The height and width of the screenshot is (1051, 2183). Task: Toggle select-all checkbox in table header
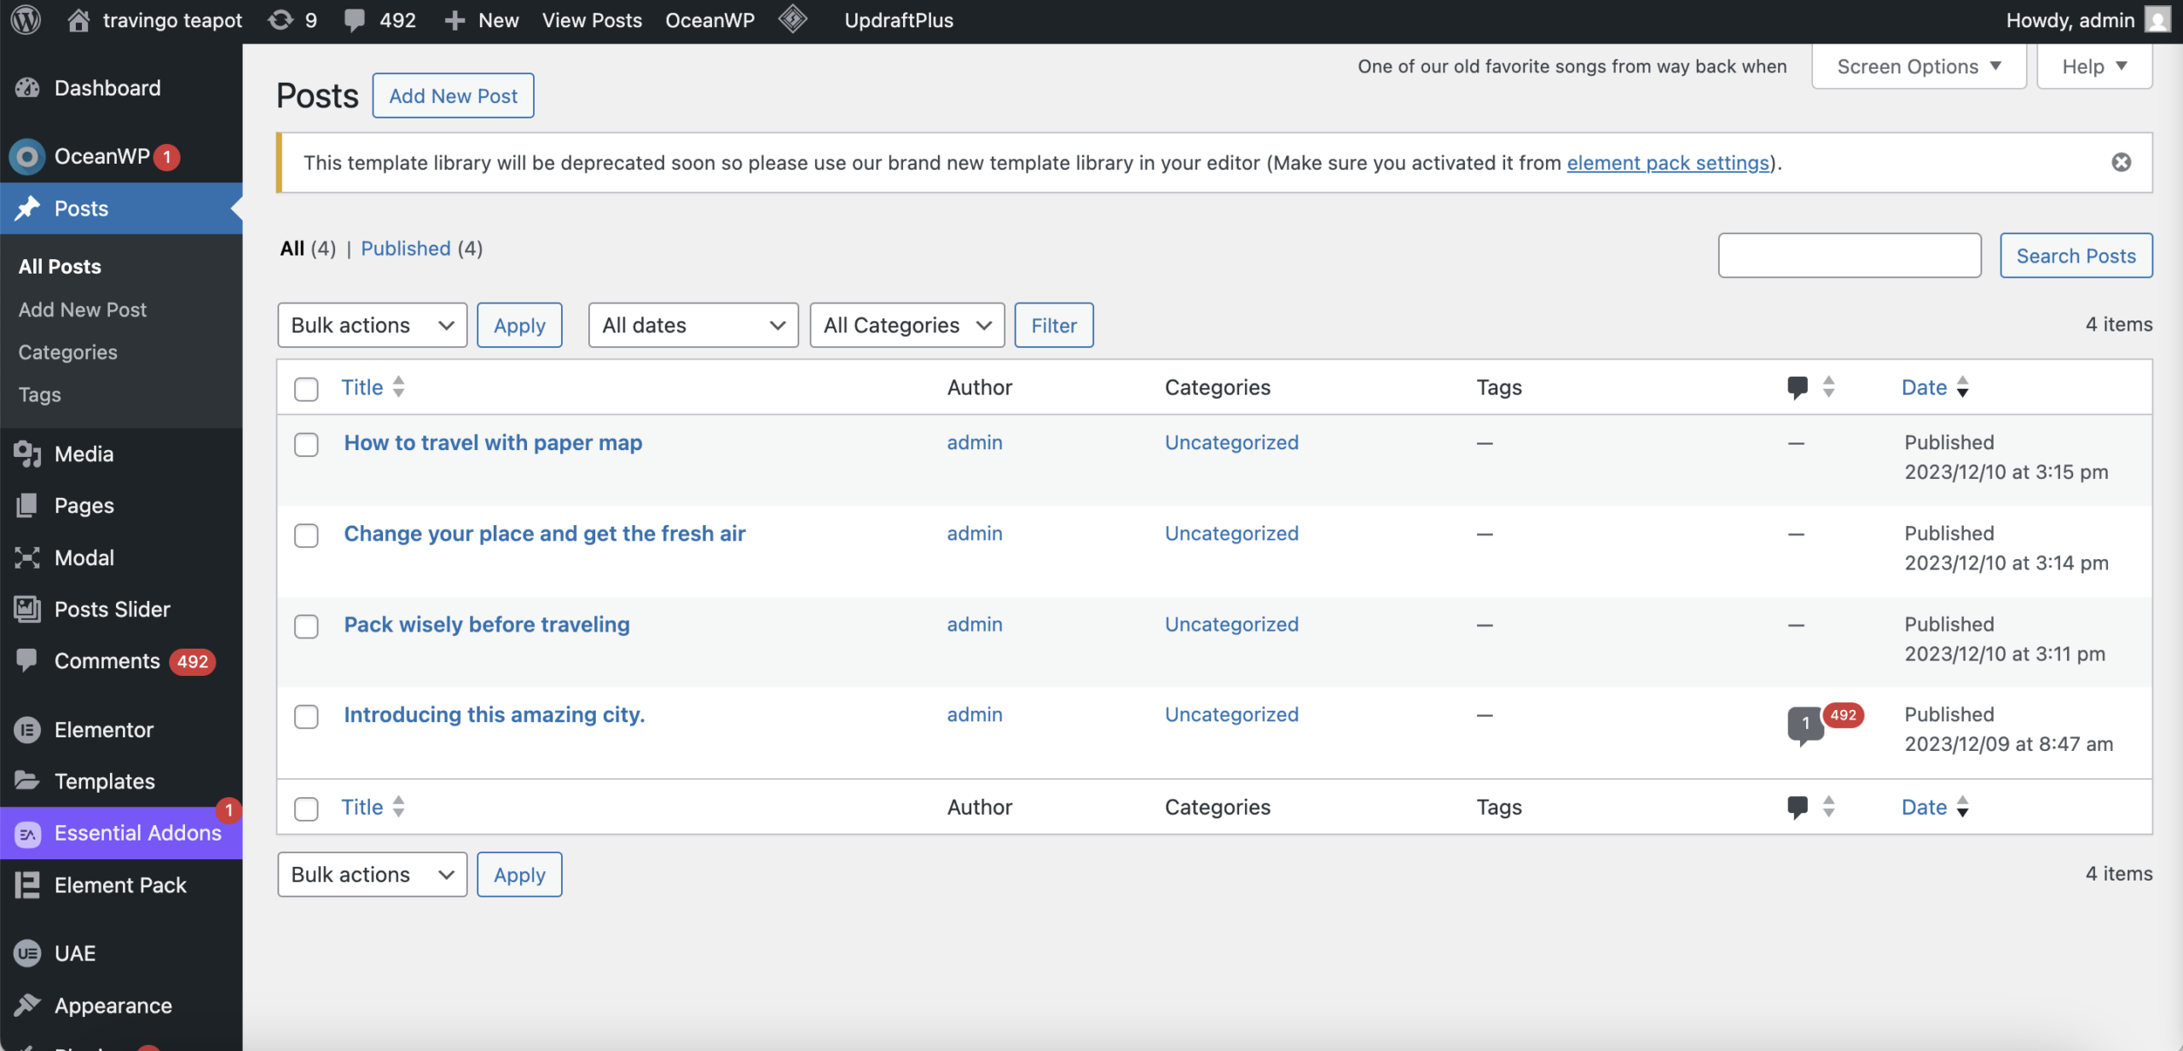(306, 389)
